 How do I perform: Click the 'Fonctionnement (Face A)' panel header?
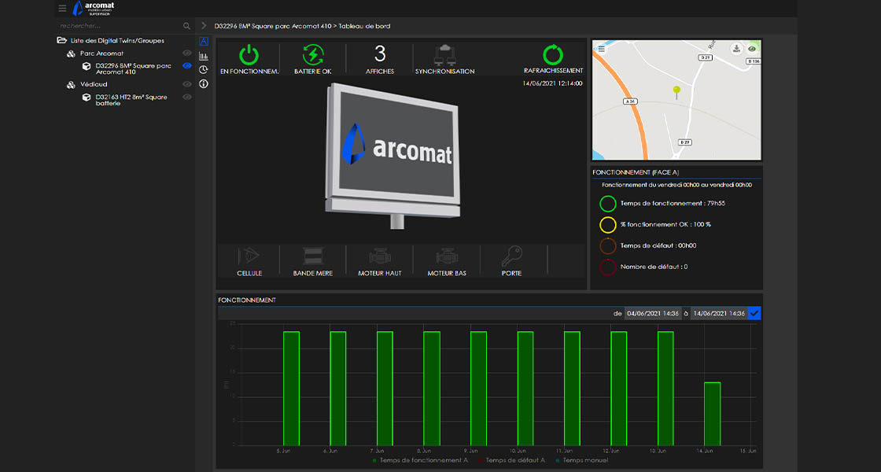click(x=636, y=172)
